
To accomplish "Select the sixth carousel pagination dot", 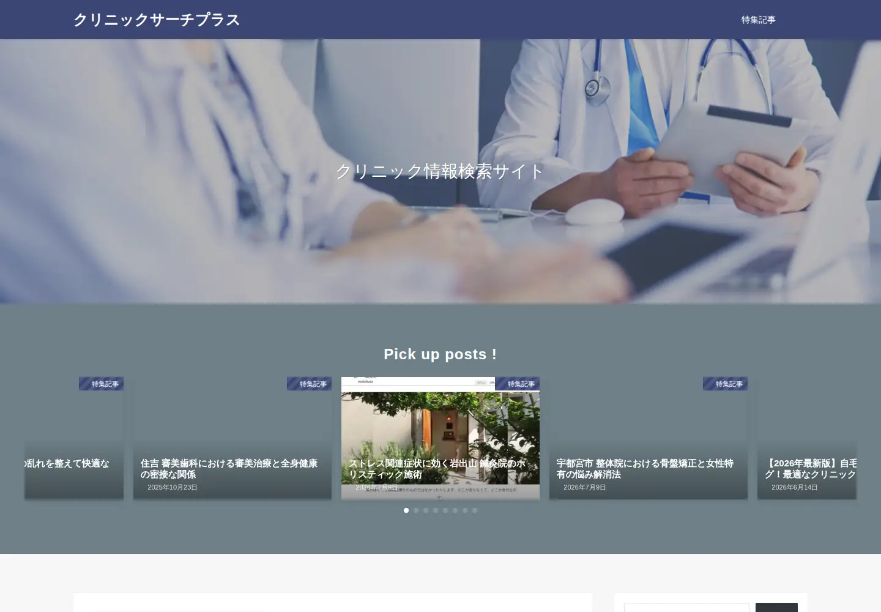I will click(x=455, y=510).
